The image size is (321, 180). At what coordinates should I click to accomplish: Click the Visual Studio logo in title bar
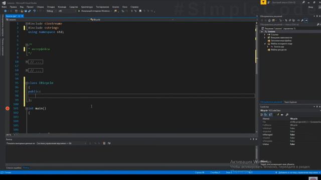click(4, 3)
